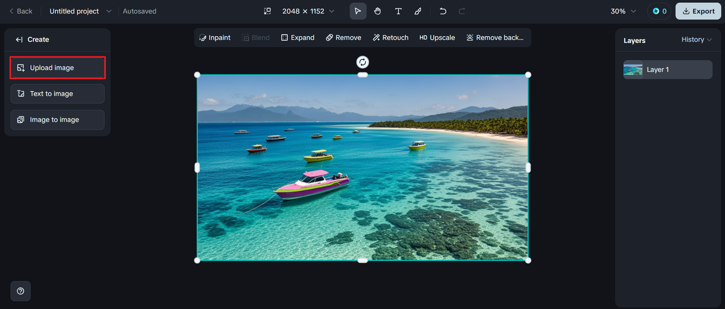This screenshot has height=309, width=725.
Task: Choose Text to image option
Action: point(57,94)
